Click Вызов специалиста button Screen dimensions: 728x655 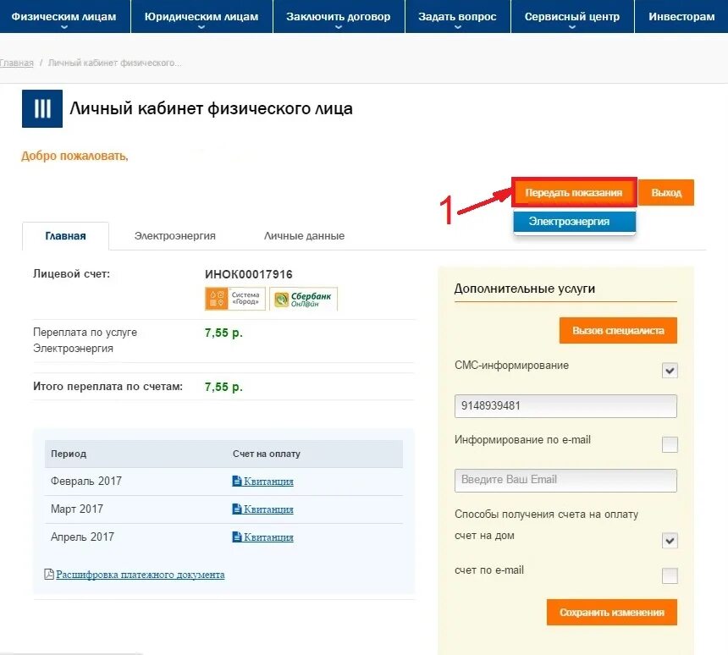(618, 331)
